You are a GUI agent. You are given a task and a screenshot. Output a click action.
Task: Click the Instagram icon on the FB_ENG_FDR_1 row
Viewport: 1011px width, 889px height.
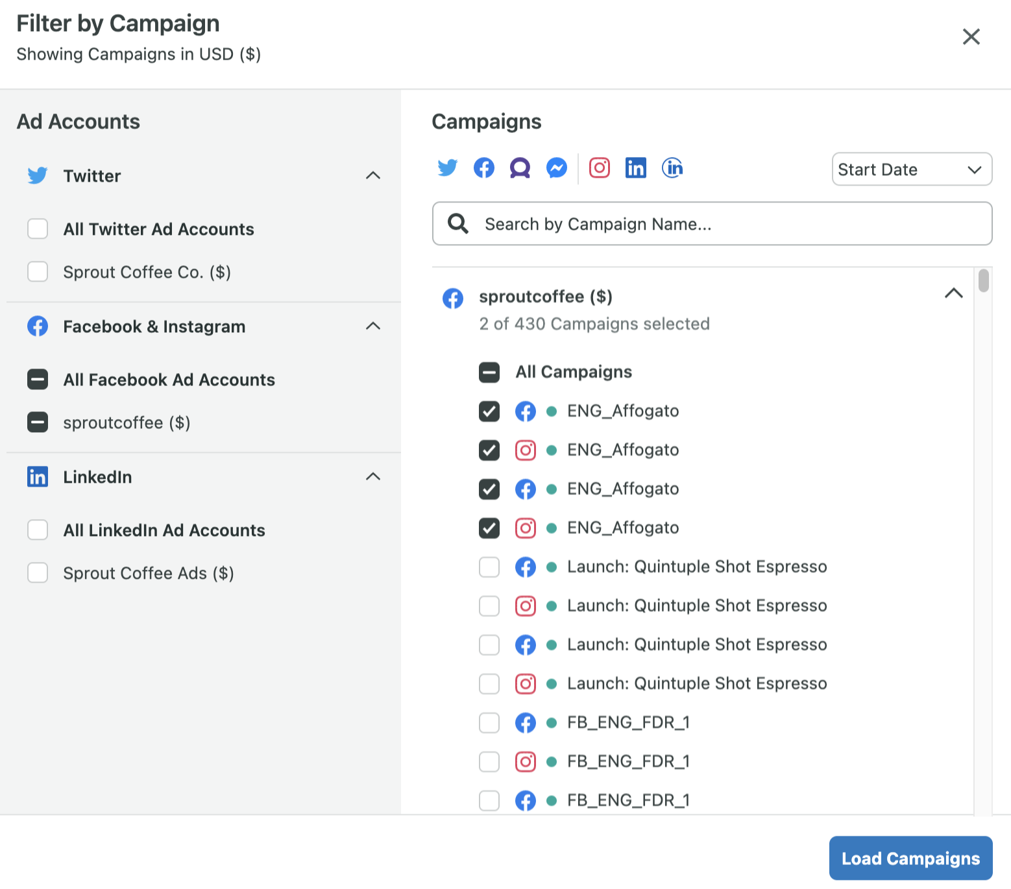pos(526,762)
